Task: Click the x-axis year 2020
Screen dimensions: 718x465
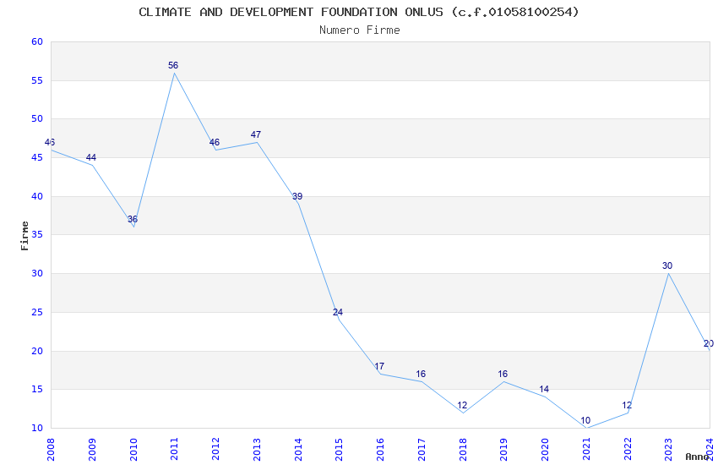Action: (x=545, y=449)
